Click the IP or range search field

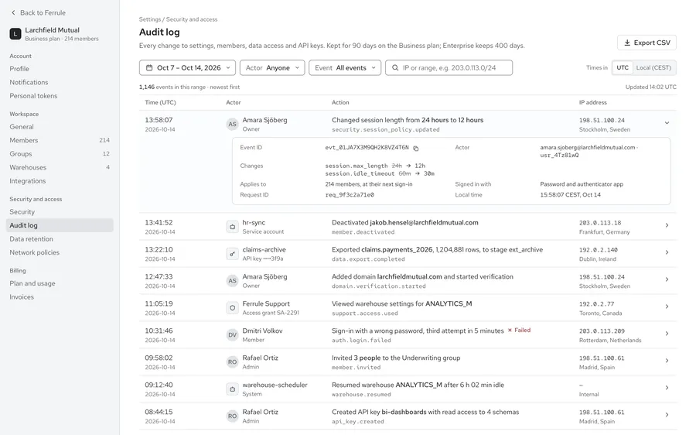(449, 67)
